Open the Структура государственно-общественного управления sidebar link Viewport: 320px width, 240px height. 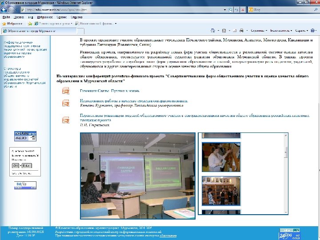24,77
